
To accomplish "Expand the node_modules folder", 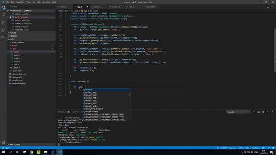I will [31, 42].
